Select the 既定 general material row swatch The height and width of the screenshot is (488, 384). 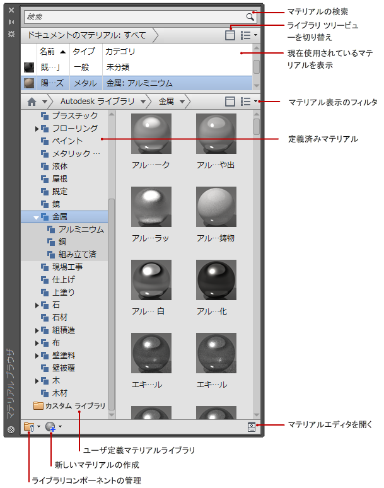[x=29, y=67]
